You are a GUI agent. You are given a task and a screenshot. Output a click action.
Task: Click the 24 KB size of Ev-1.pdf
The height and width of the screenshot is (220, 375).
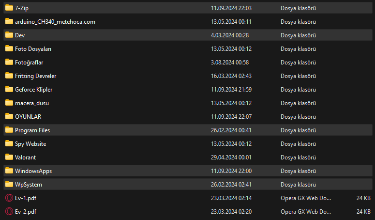[x=363, y=198]
